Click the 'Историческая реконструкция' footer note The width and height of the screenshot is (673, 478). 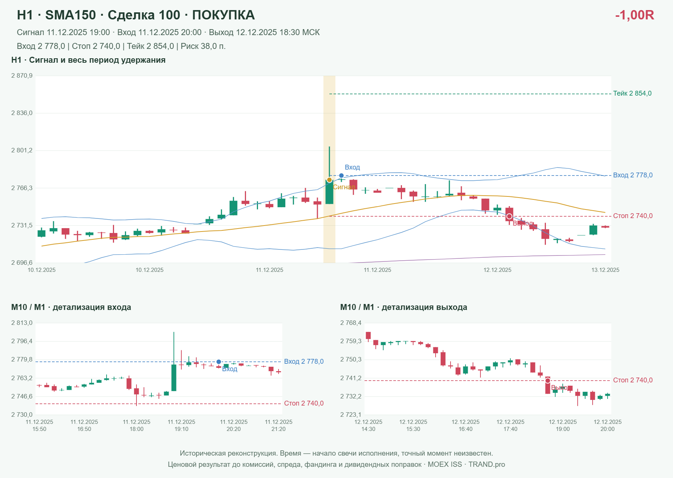[336, 453]
